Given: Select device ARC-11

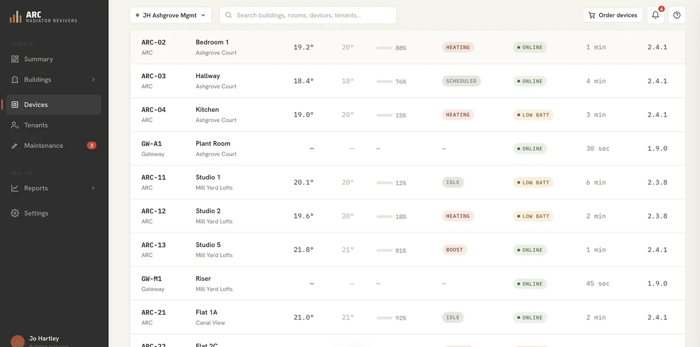Looking at the screenshot, I should click(x=154, y=177).
